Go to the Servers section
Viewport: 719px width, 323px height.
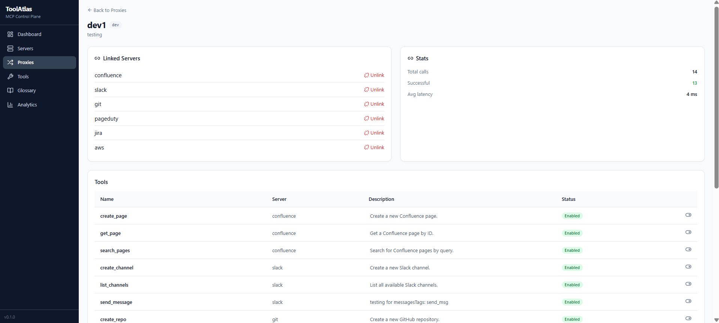(x=39, y=48)
